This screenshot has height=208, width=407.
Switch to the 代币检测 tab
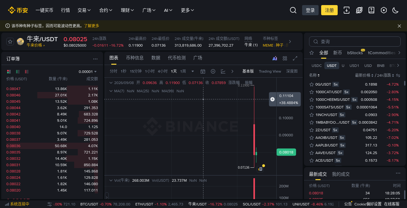click(x=177, y=58)
